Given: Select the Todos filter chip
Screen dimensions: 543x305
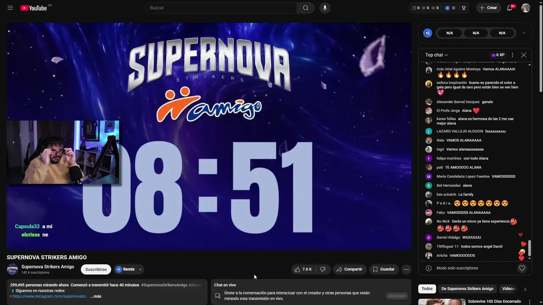Looking at the screenshot, I should click(427, 289).
